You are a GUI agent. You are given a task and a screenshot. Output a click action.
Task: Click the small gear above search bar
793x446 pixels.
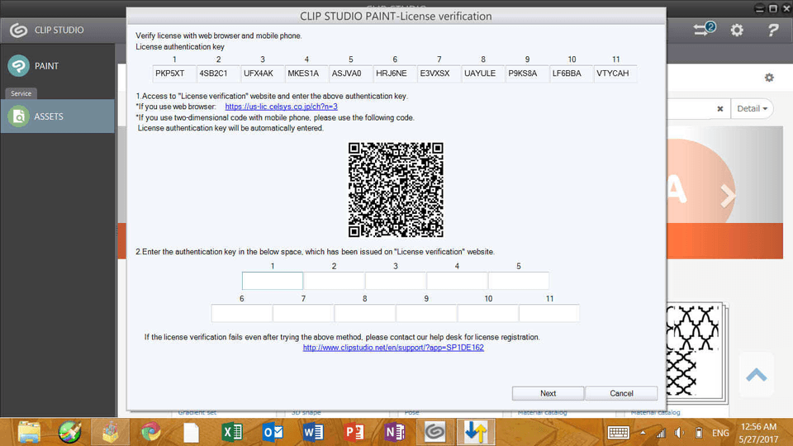(x=769, y=78)
